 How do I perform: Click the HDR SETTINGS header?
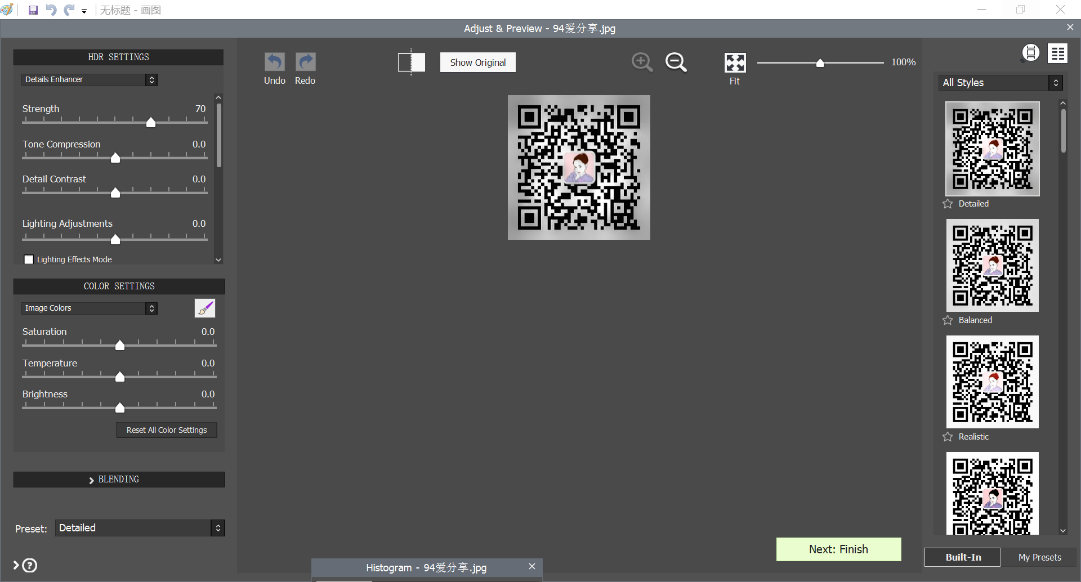click(118, 57)
